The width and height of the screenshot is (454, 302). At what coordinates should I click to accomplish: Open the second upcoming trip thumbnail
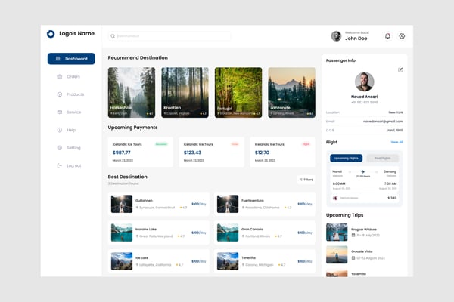(337, 254)
